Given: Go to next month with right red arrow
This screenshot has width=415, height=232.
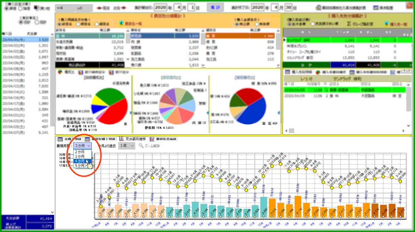Looking at the screenshot, I should pos(123,8).
